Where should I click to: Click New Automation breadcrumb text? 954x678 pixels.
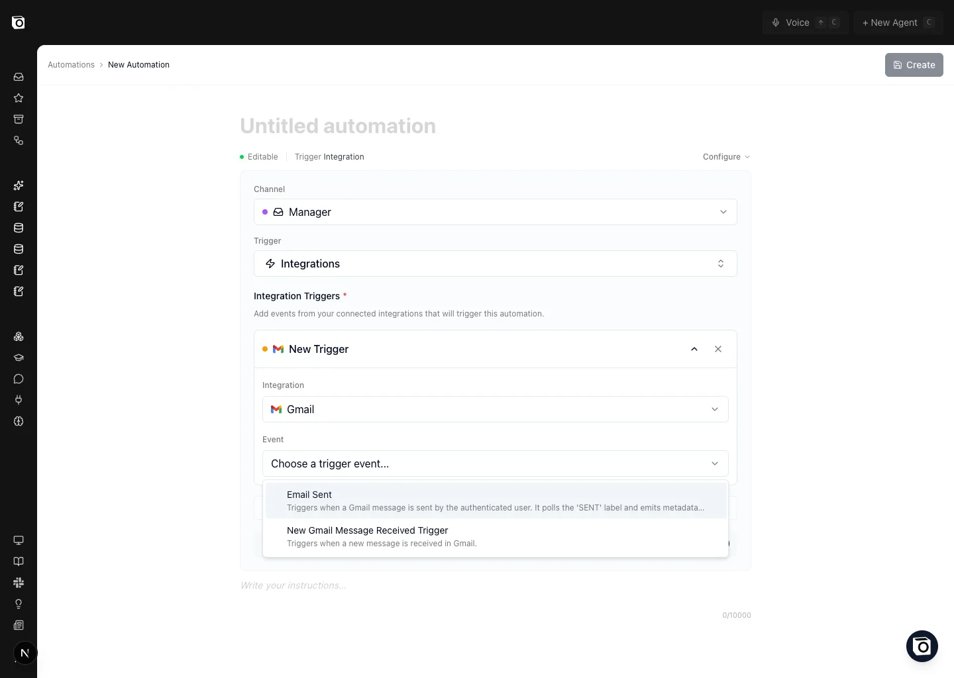pyautogui.click(x=138, y=65)
